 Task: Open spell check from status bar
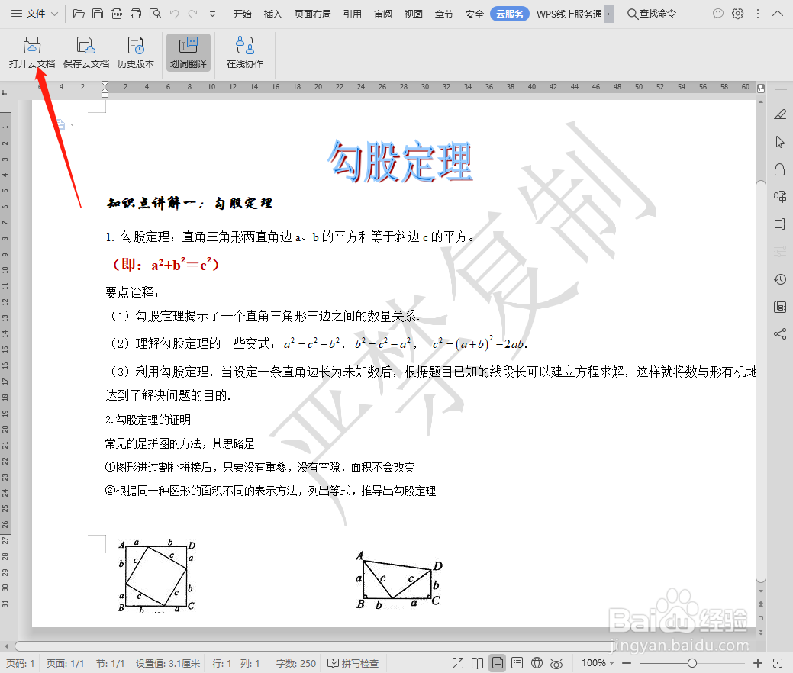click(353, 662)
